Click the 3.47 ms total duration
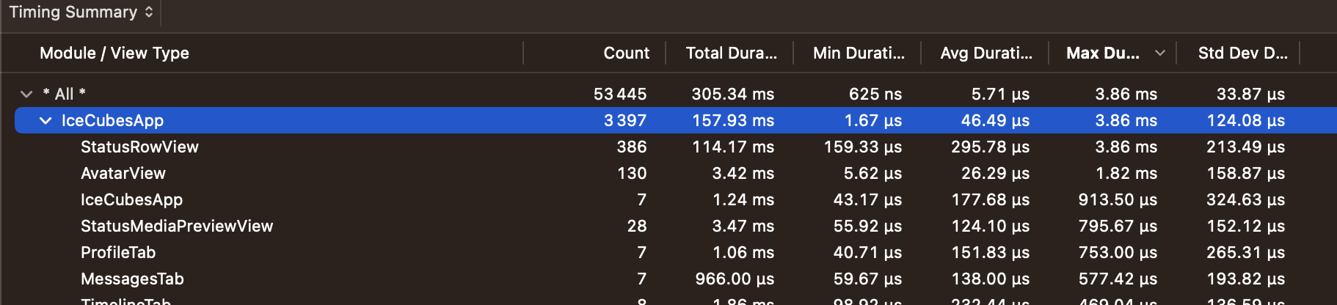This screenshot has width=1337, height=305. [743, 226]
